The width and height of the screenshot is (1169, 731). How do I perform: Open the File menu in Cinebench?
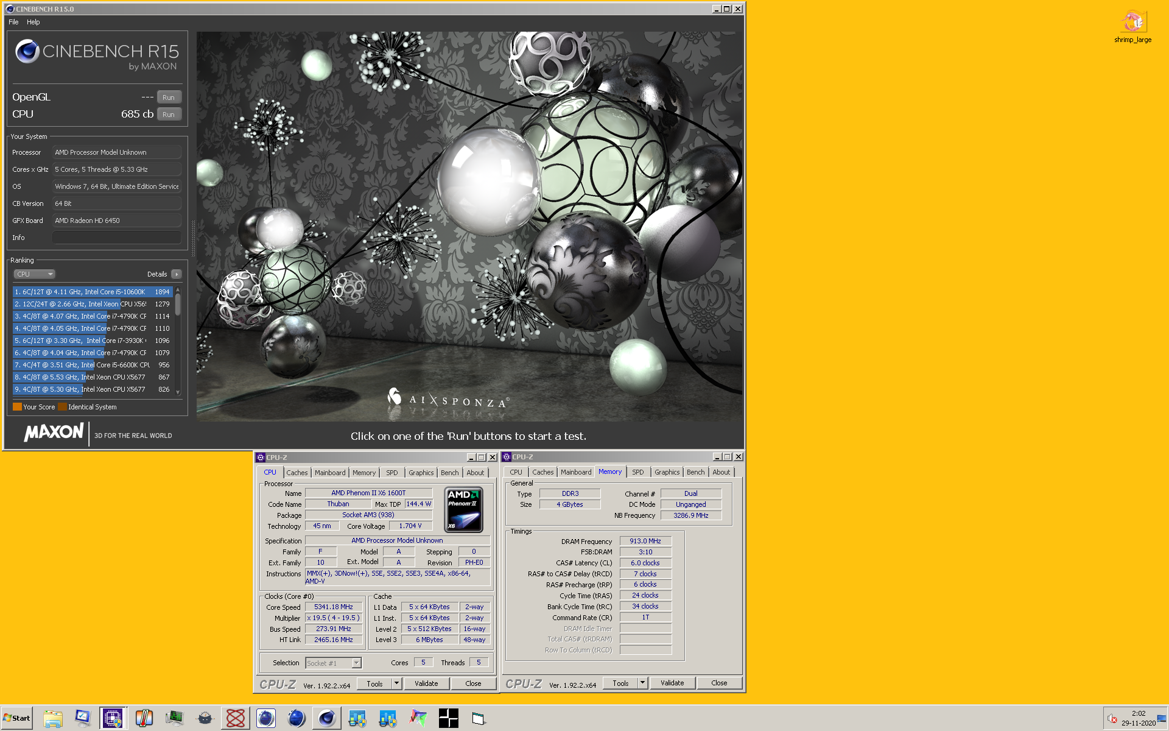pyautogui.click(x=13, y=22)
